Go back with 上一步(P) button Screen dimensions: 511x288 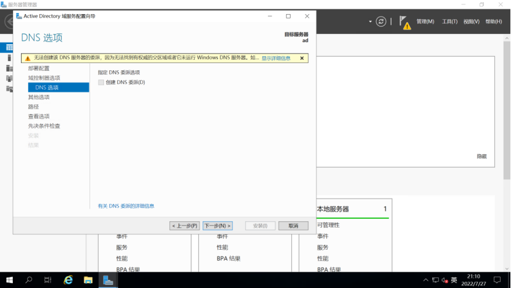pyautogui.click(x=185, y=226)
